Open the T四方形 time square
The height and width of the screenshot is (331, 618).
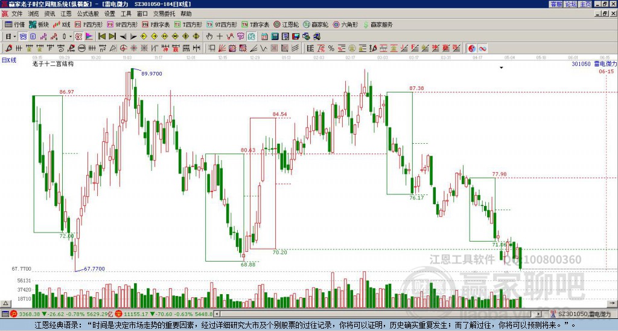tap(188, 24)
